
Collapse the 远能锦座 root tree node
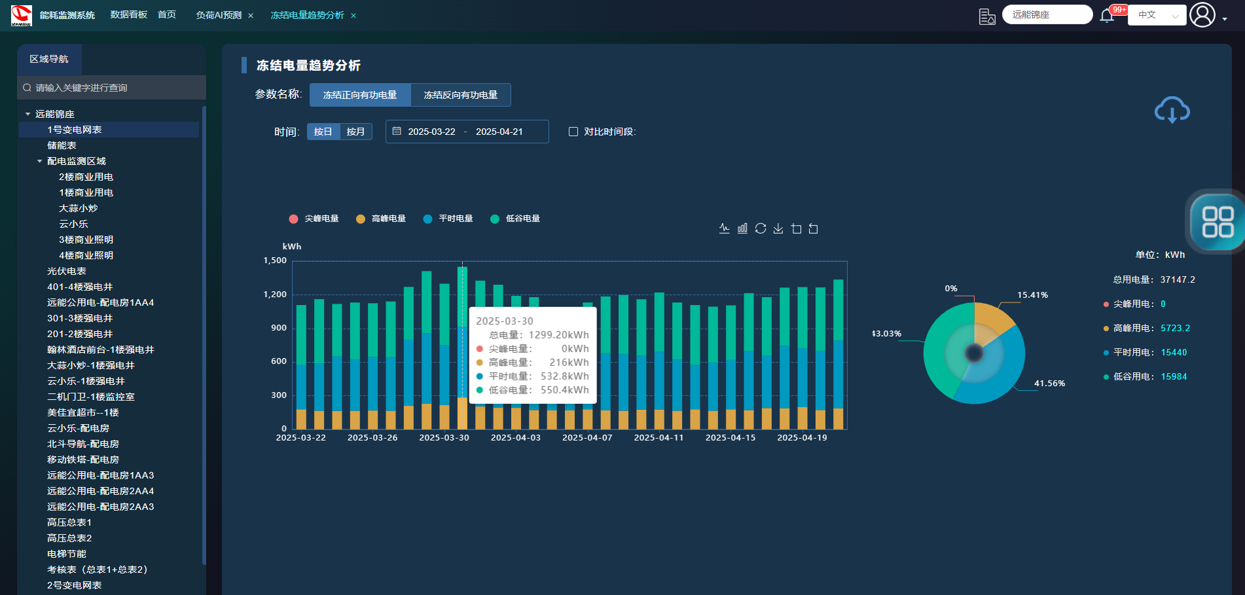28,114
